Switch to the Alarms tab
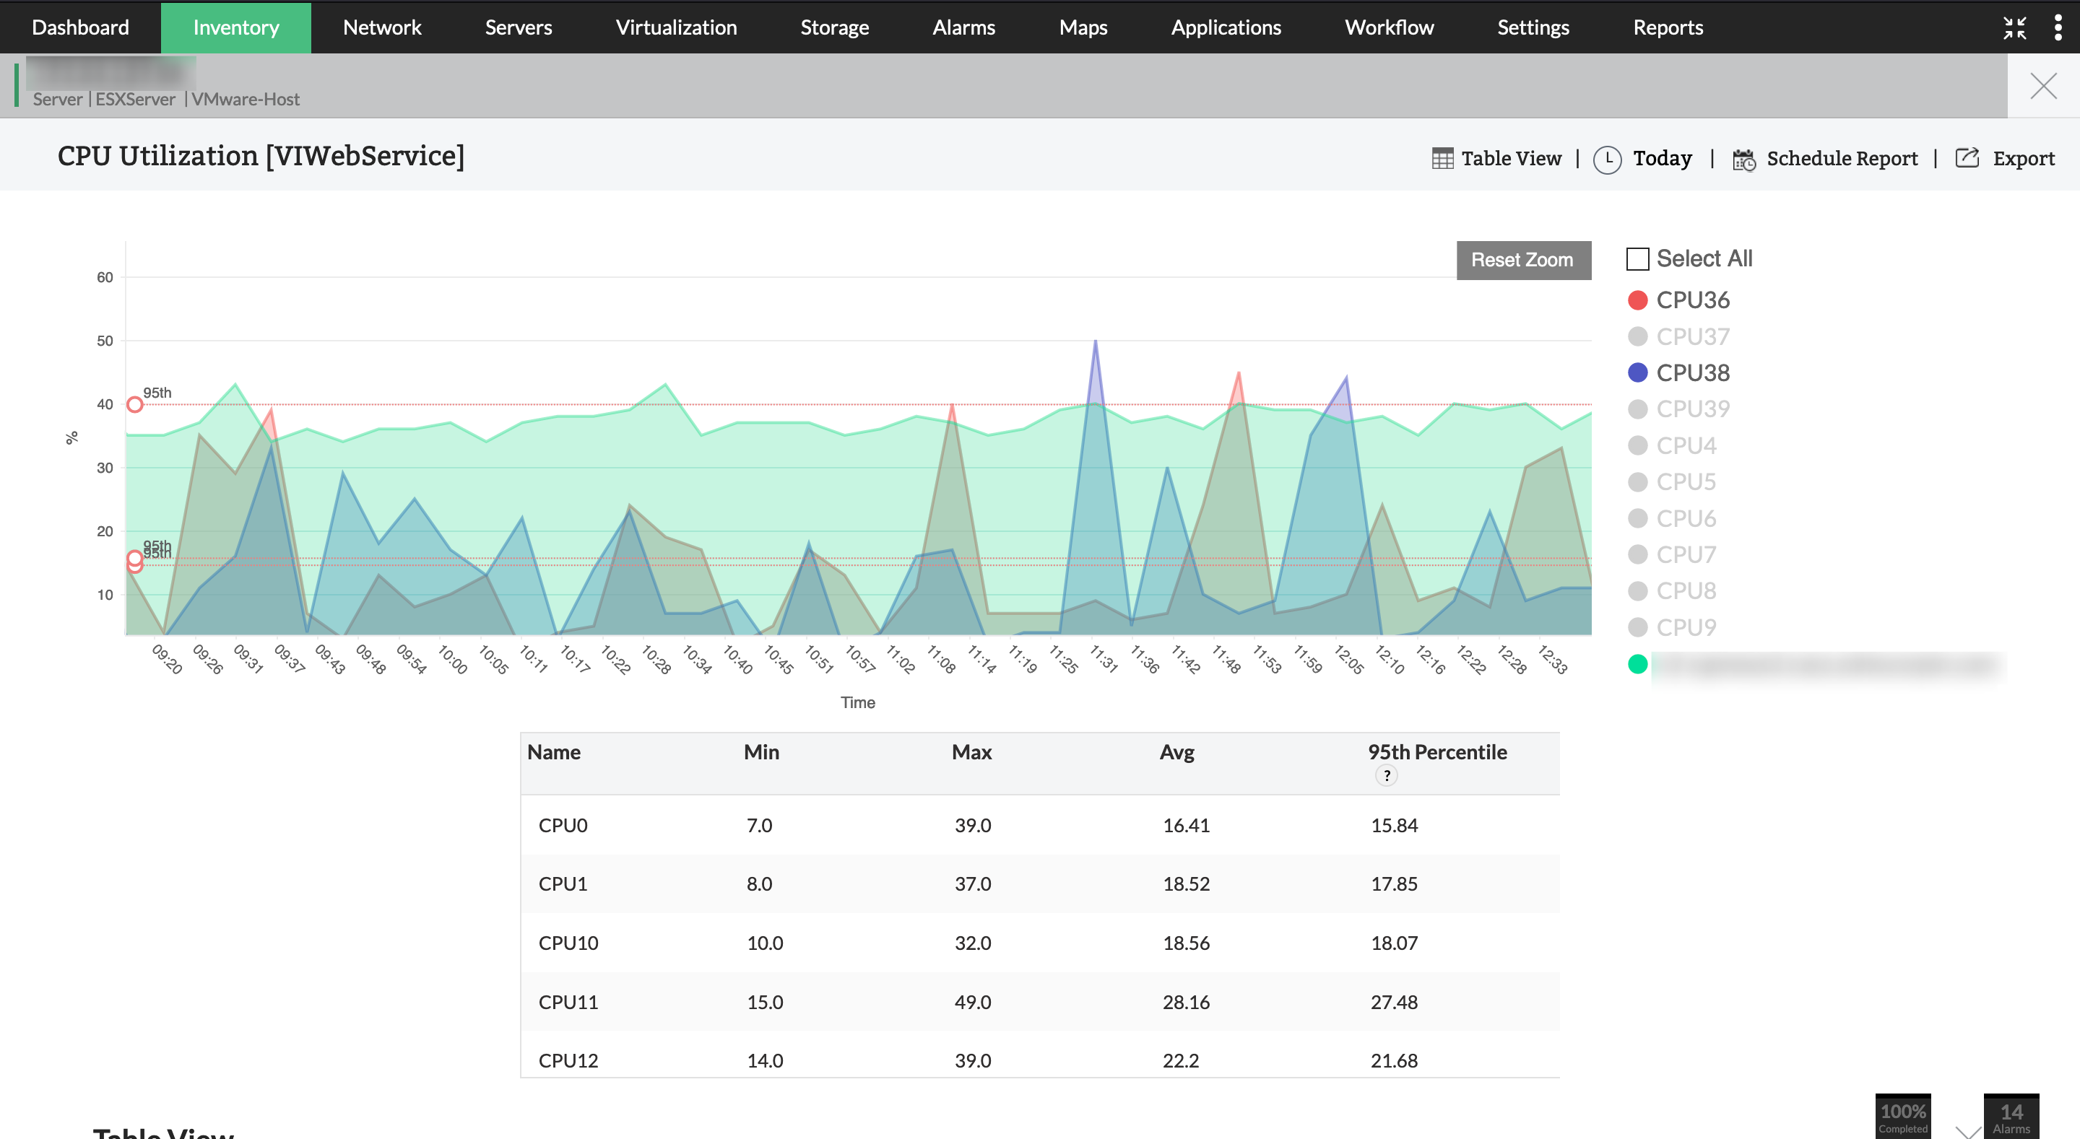The width and height of the screenshot is (2080, 1139). click(x=963, y=27)
